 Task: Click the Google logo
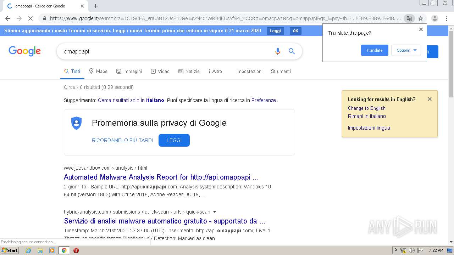click(x=24, y=51)
